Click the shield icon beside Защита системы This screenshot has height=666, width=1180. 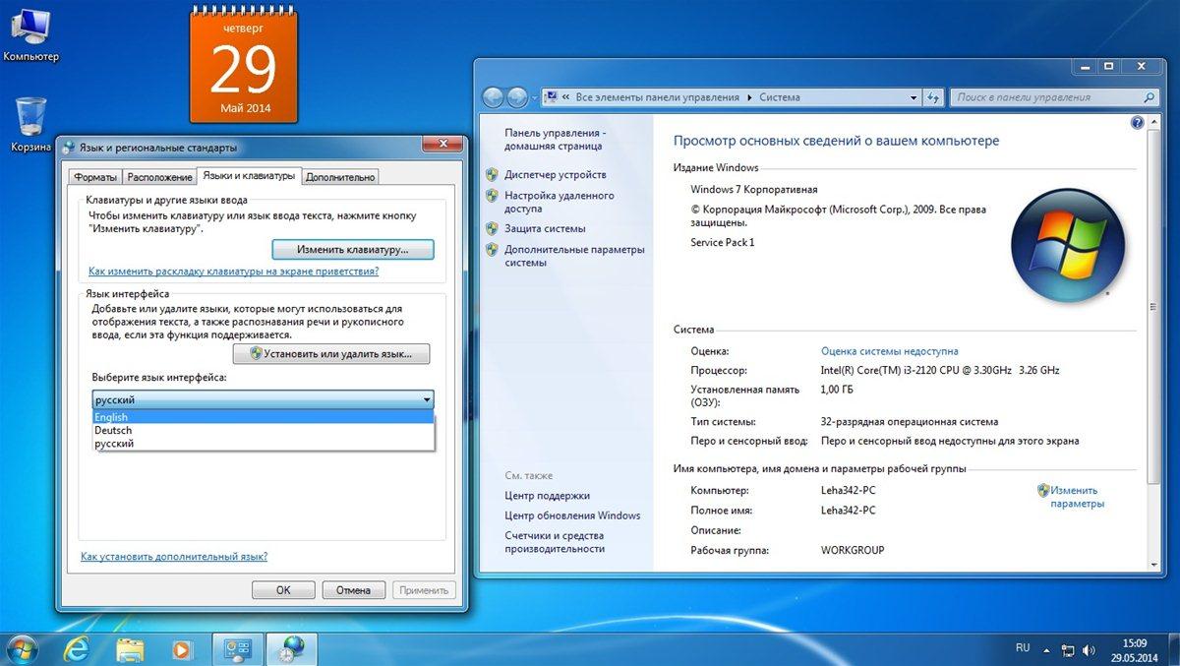pyautogui.click(x=492, y=228)
